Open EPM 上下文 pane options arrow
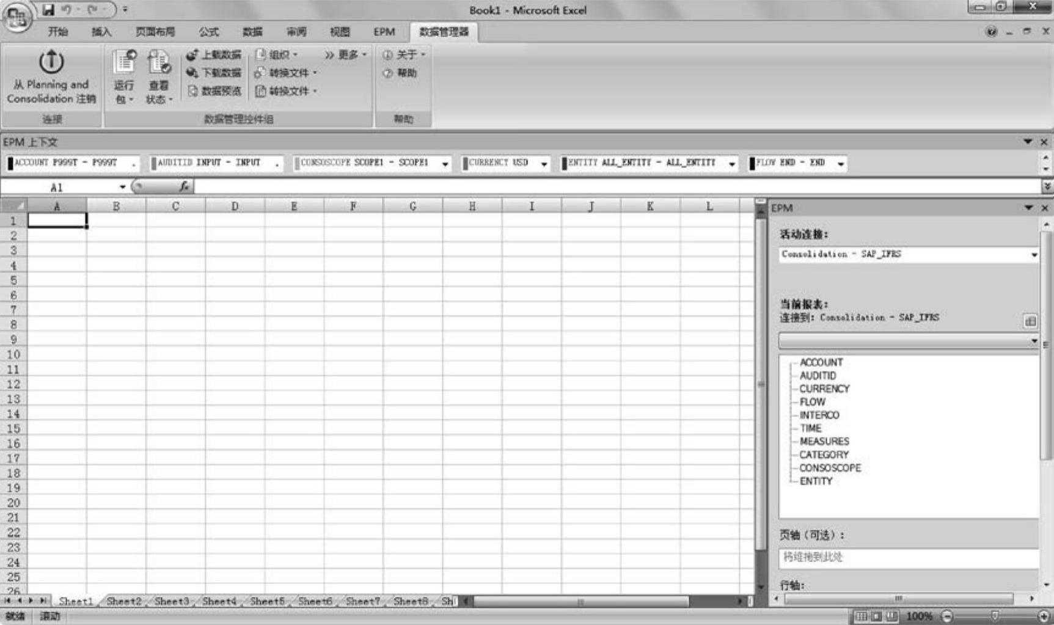The width and height of the screenshot is (1054, 625). 1028,142
